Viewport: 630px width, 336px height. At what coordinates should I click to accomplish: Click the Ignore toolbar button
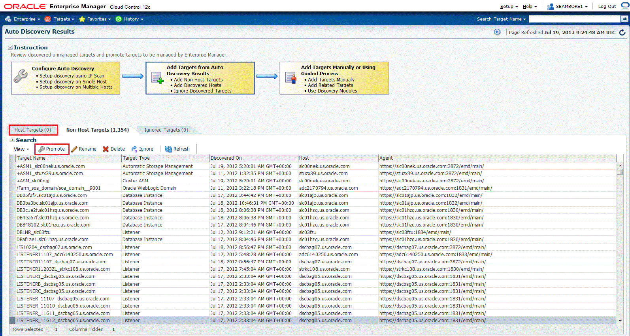142,149
